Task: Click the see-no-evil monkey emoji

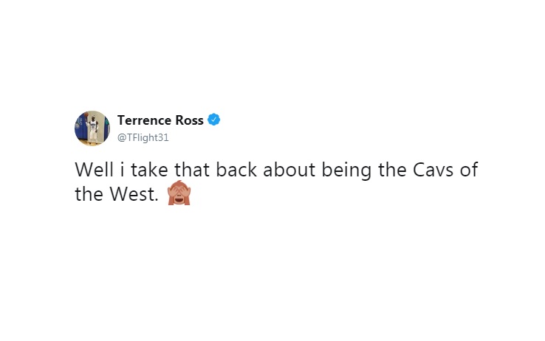Action: point(179,193)
